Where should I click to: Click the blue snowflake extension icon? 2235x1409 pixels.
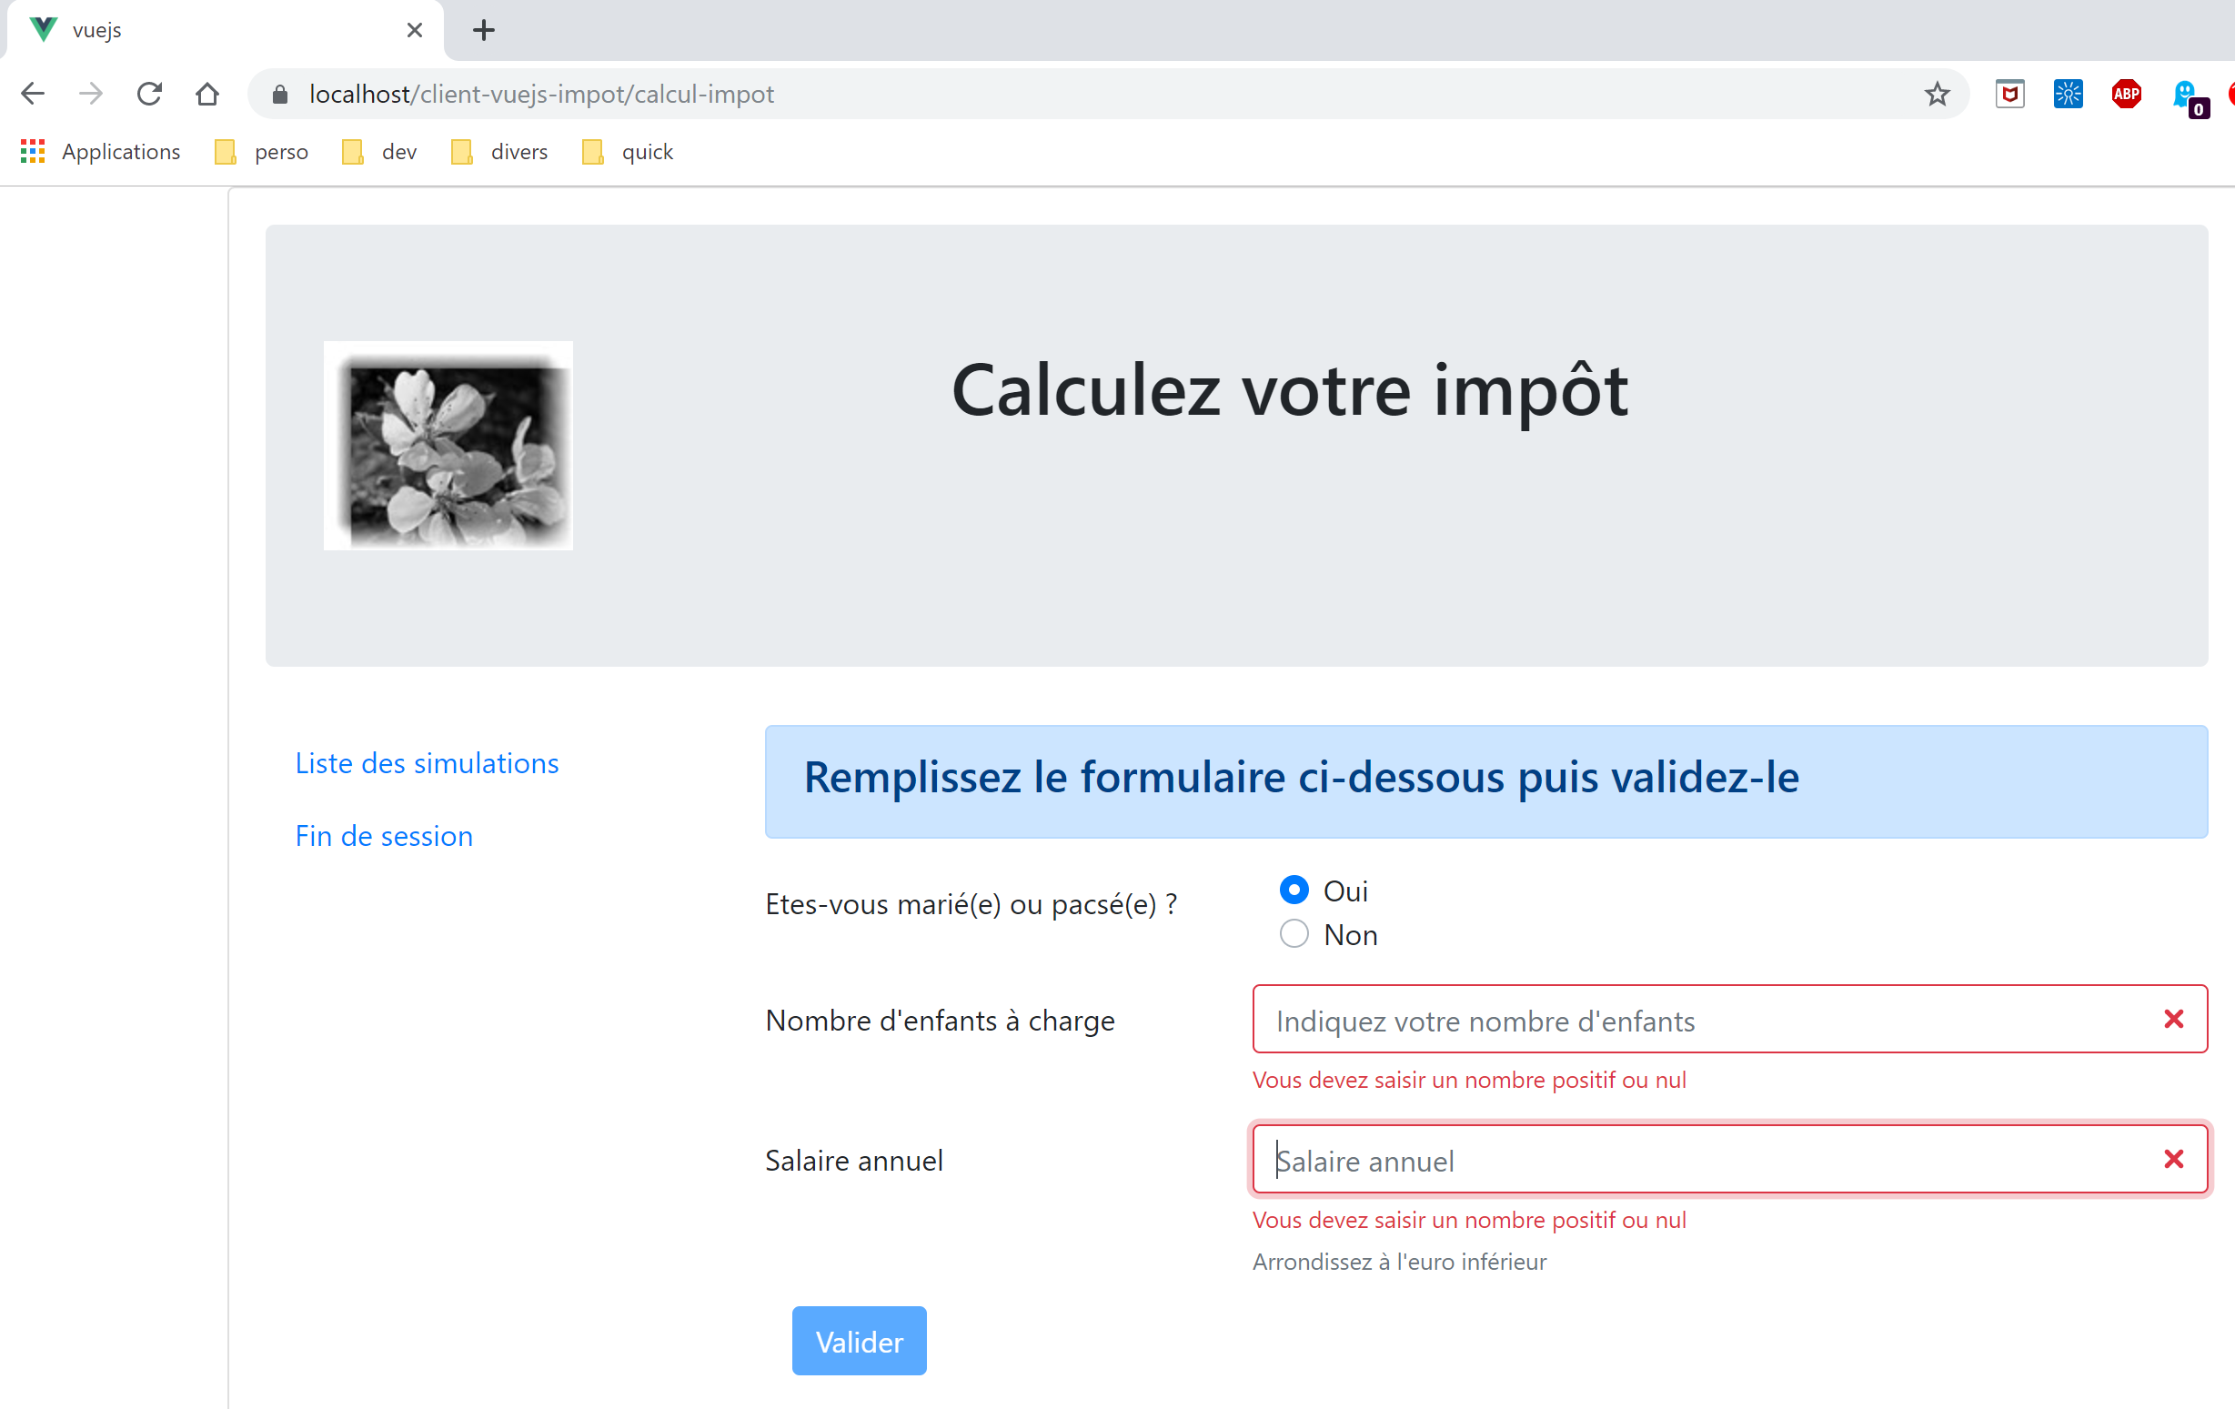tap(2068, 94)
